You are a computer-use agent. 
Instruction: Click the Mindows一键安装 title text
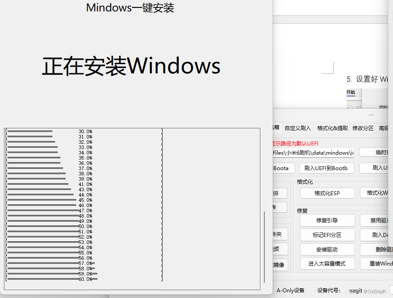[x=130, y=8]
